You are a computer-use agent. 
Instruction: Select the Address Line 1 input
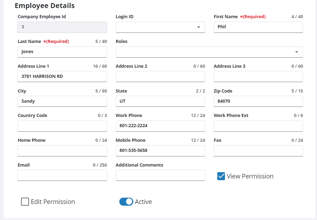(x=62, y=76)
